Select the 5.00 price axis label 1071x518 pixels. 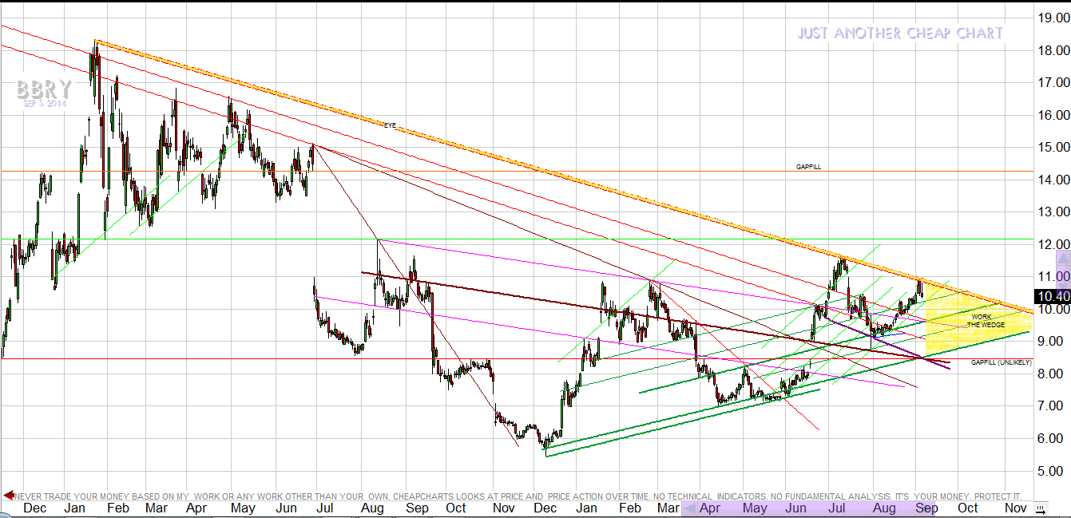(x=1053, y=471)
